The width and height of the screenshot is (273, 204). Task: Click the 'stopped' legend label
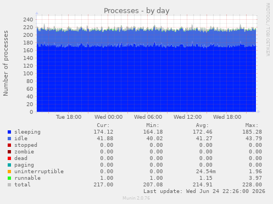coord(26,145)
